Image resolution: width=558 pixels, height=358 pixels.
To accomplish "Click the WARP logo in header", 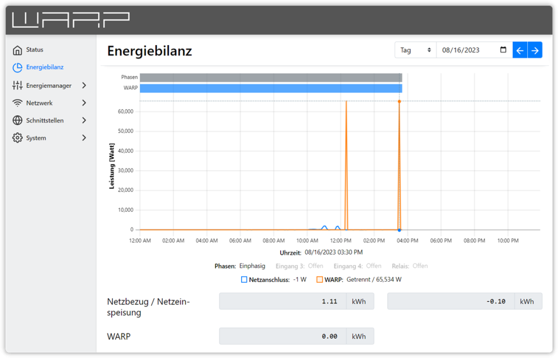I will (71, 20).
